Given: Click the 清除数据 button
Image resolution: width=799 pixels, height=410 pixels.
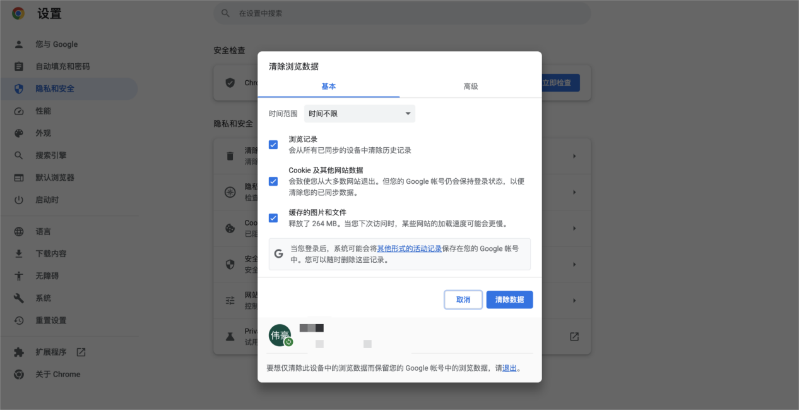Looking at the screenshot, I should click(x=510, y=299).
